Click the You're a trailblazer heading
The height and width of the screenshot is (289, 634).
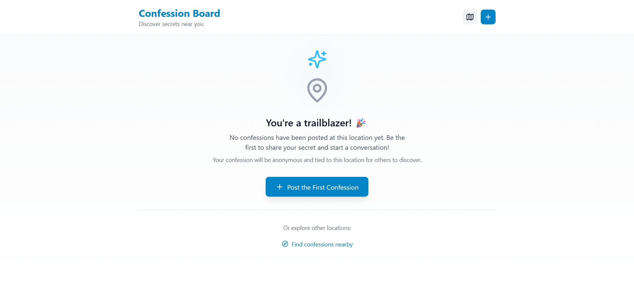pyautogui.click(x=309, y=123)
